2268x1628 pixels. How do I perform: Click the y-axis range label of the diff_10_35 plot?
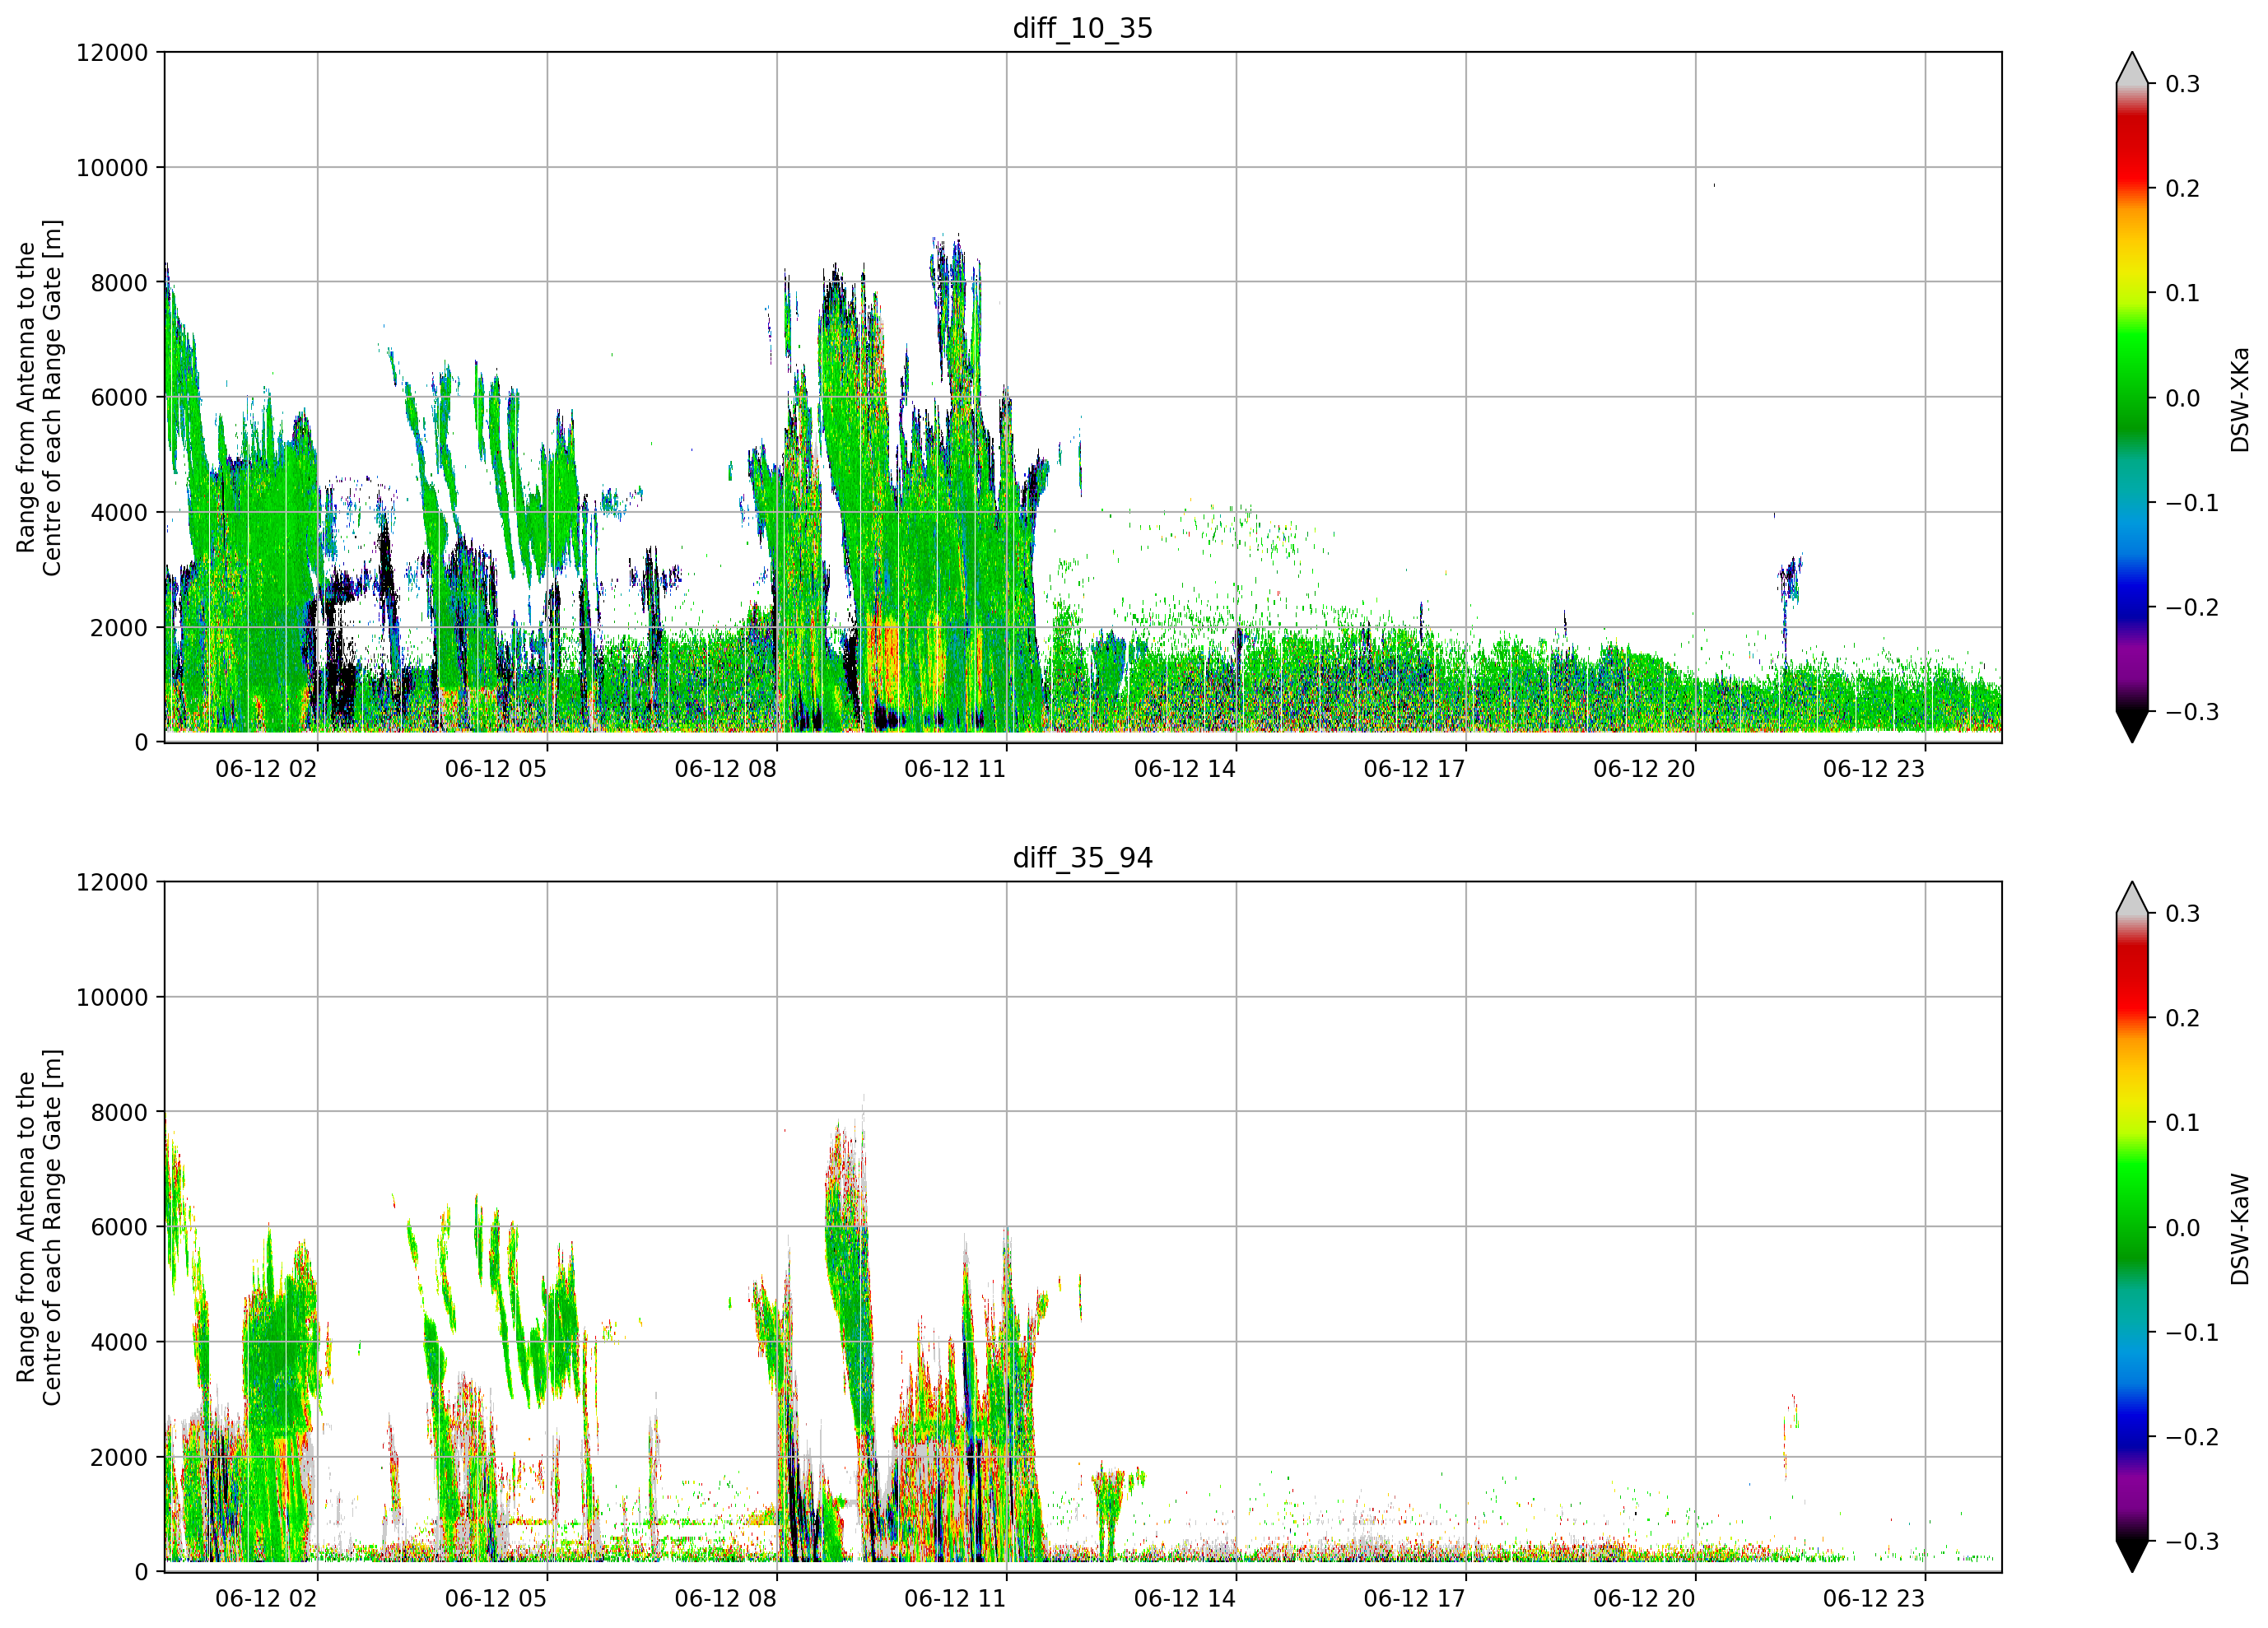[x=39, y=398]
